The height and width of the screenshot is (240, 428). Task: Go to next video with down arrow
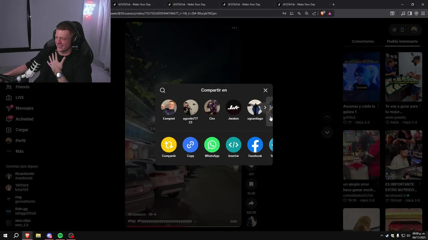click(327, 132)
